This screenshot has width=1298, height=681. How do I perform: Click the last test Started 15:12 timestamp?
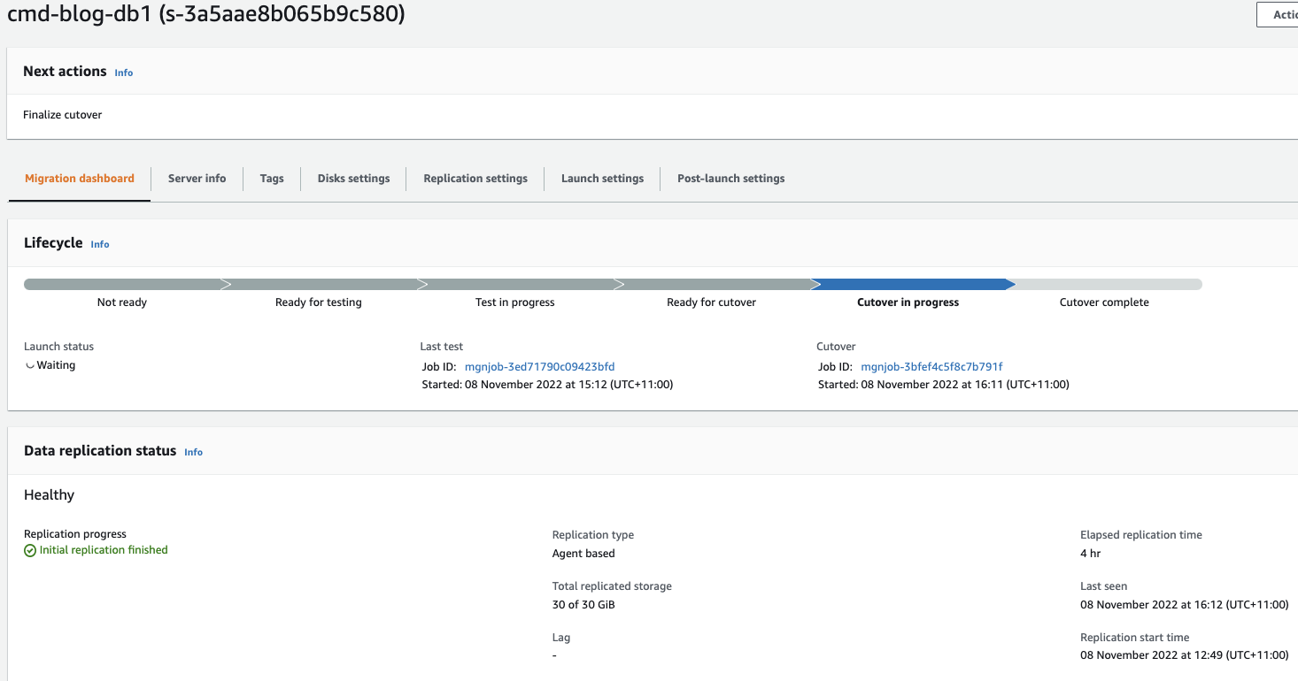[547, 385]
